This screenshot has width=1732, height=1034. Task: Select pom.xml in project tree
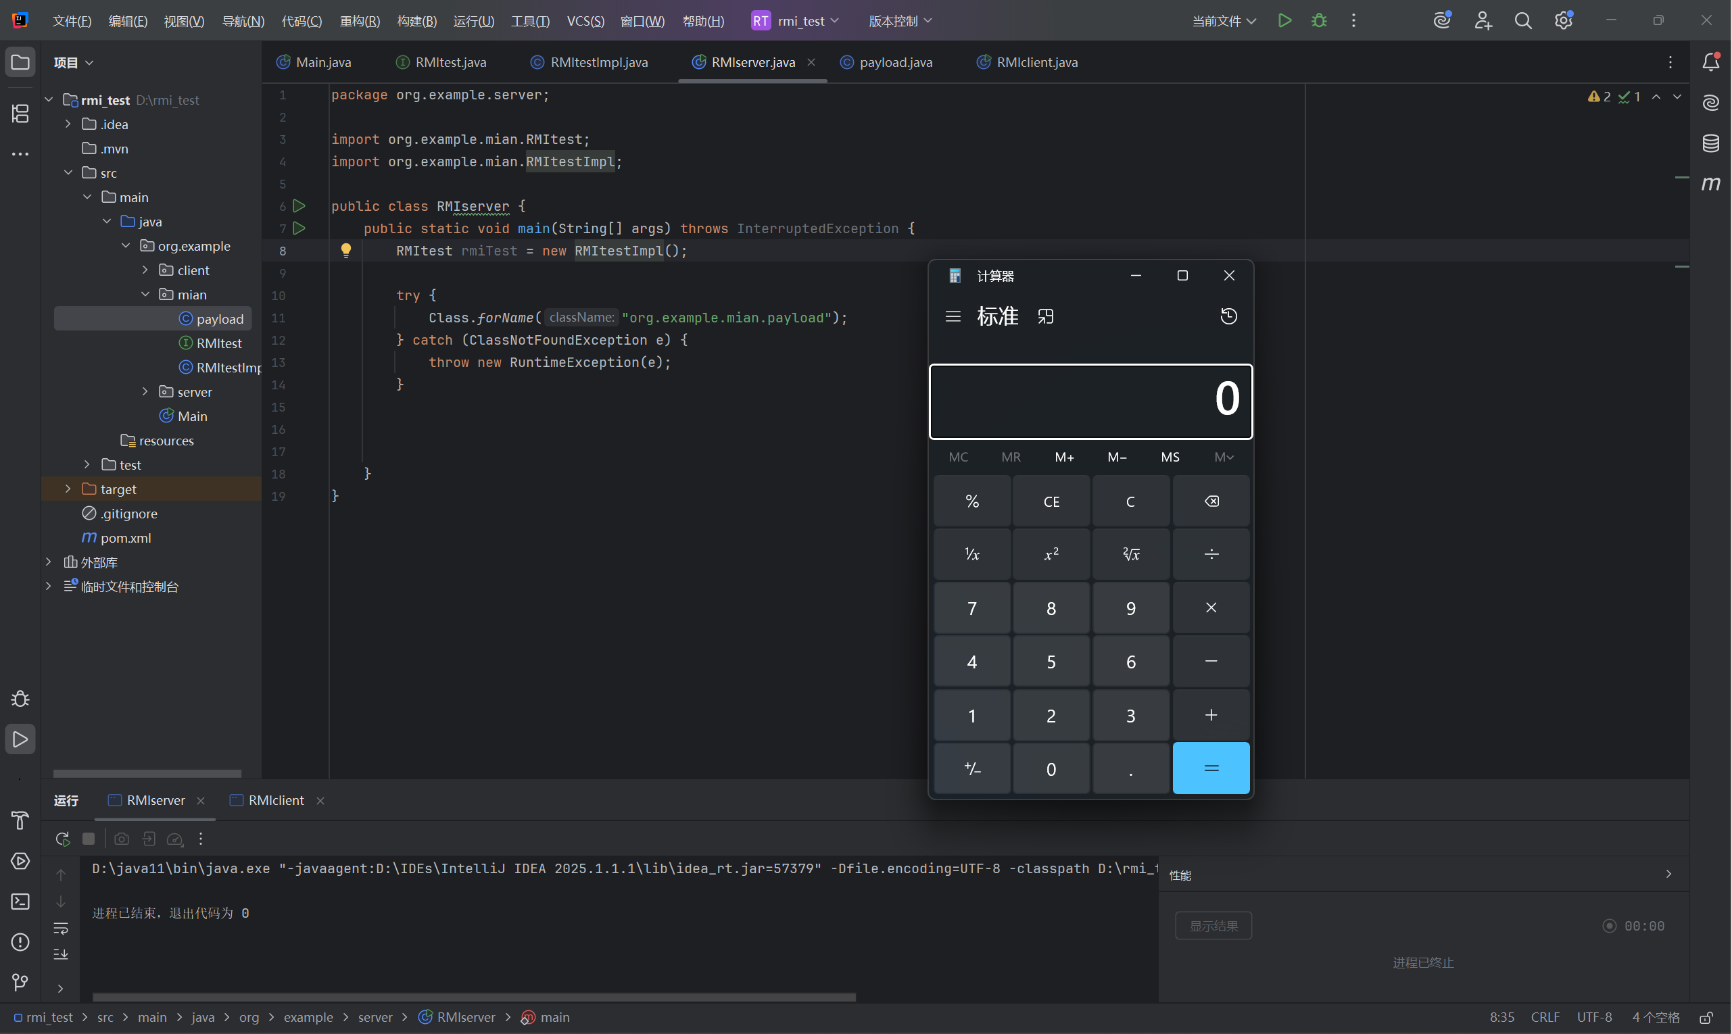click(x=126, y=538)
